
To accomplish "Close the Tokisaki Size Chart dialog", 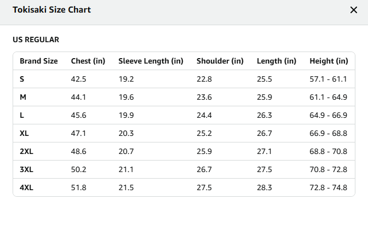I will tap(353, 10).
